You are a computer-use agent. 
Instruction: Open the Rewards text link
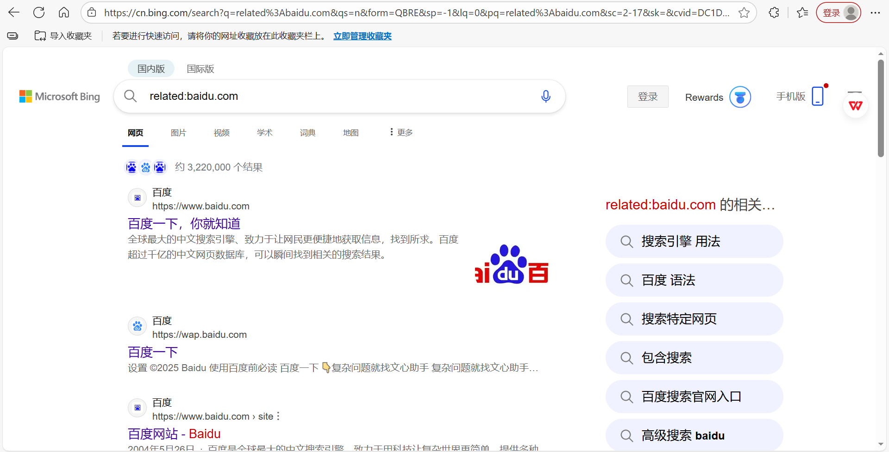(704, 97)
